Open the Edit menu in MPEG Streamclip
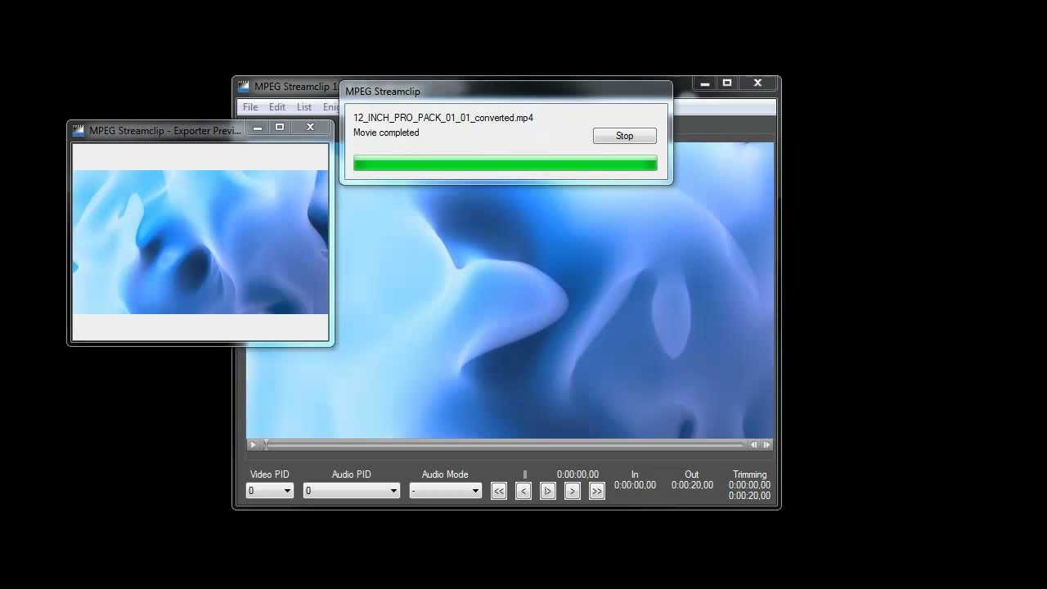The width and height of the screenshot is (1047, 589). pos(277,107)
